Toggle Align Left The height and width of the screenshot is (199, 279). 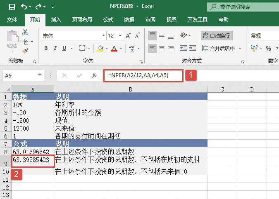pos(153,48)
